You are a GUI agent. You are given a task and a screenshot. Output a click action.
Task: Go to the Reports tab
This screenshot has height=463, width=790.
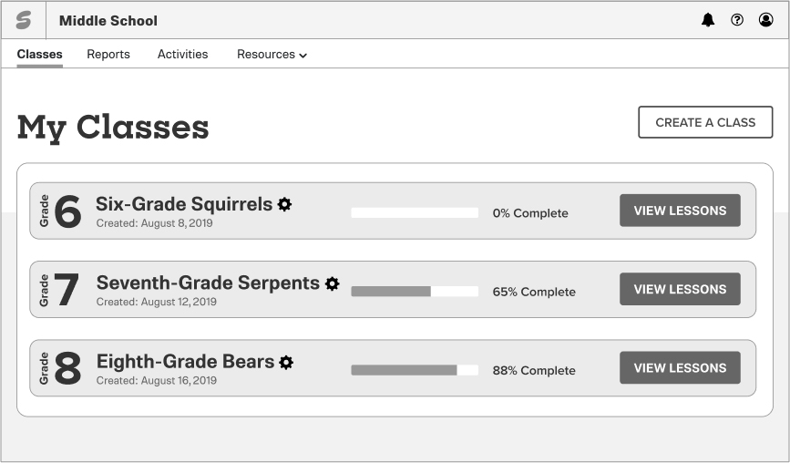(108, 55)
